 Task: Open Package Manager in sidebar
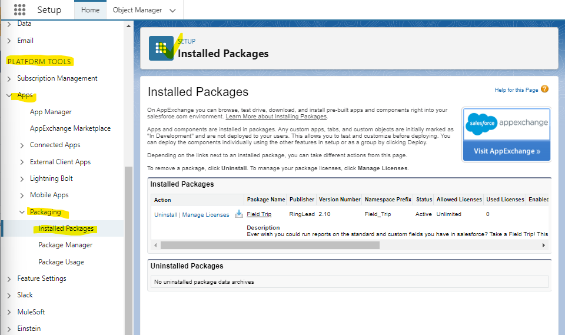tap(65, 245)
